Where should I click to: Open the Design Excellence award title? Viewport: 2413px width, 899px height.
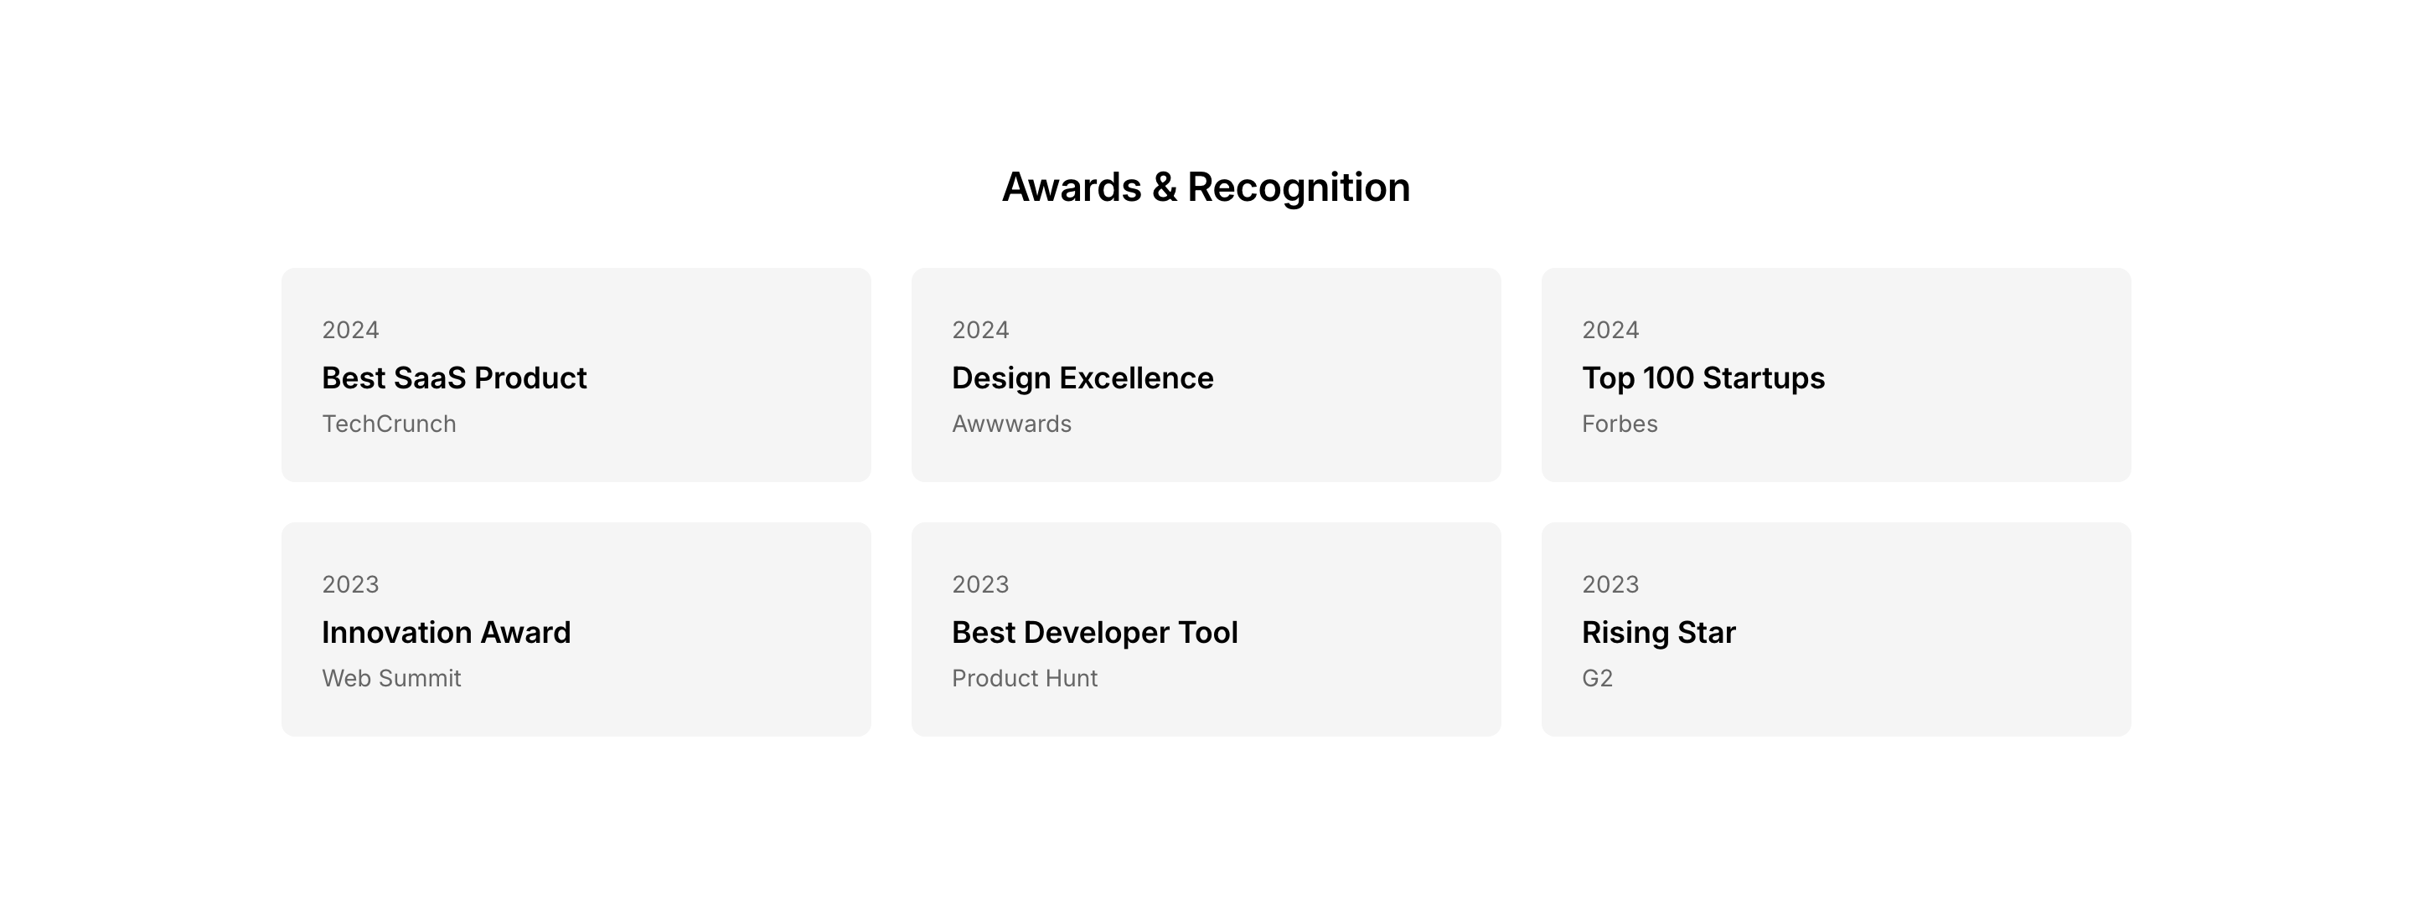(1082, 378)
